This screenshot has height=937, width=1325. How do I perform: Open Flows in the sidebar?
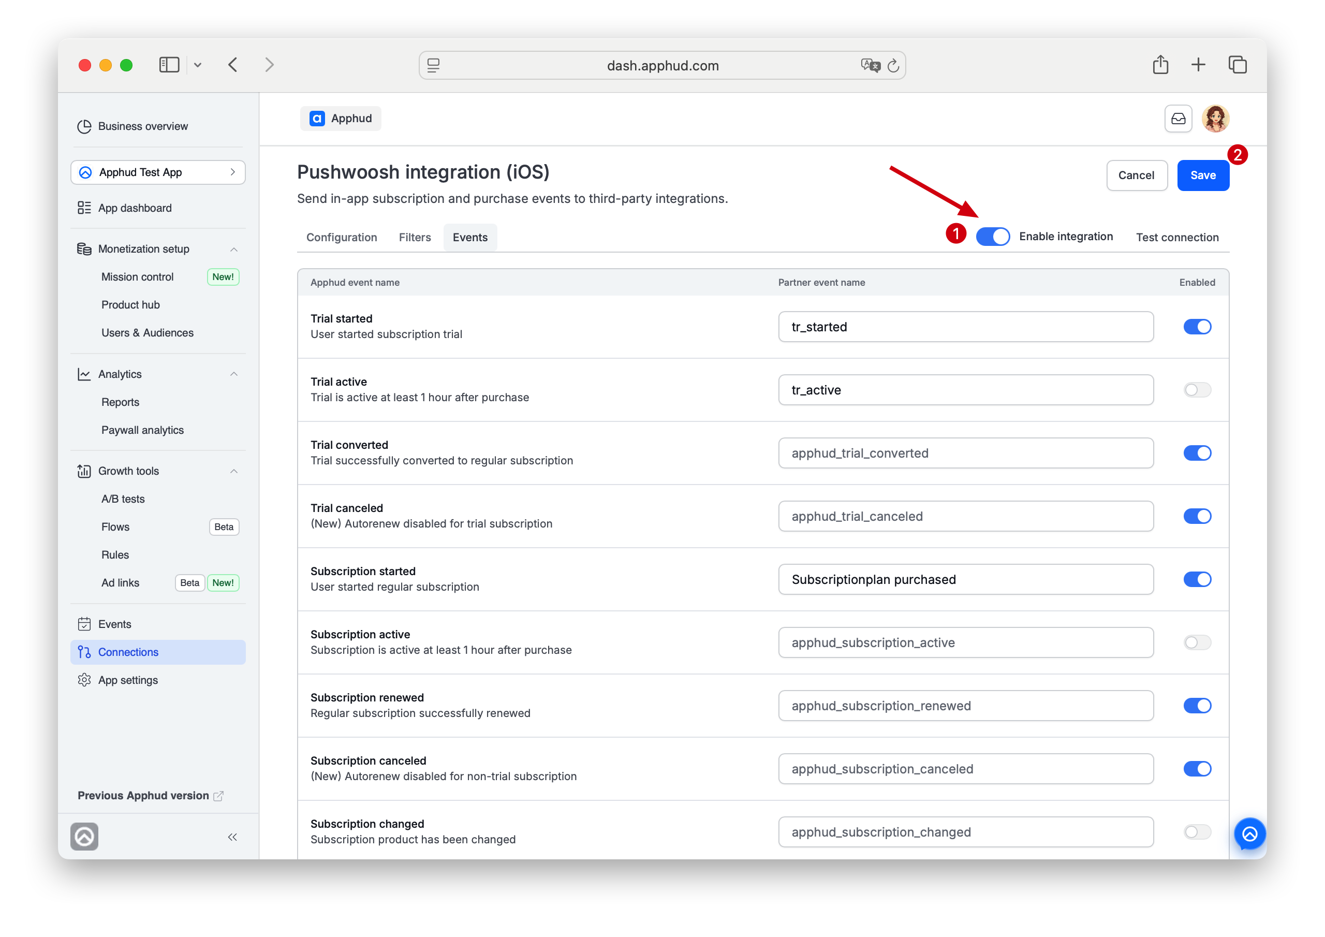115,526
